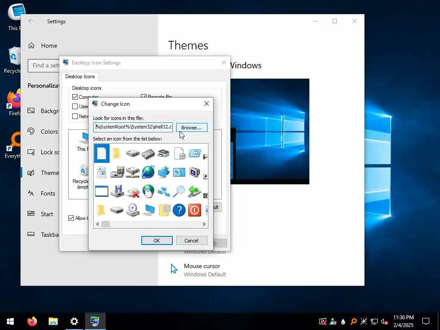Enable the Network desktop icon checkbox
This screenshot has width=440, height=330.
pos(75,116)
